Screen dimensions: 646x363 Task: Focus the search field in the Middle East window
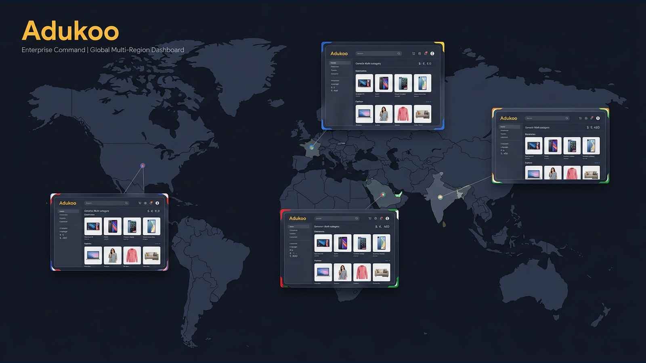coord(336,218)
